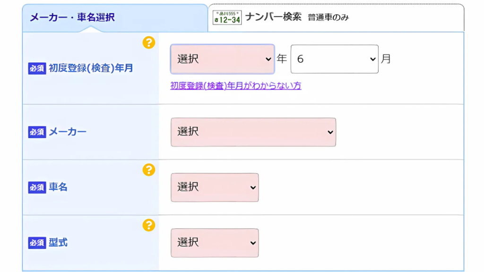Click the 必須 badge next to 型式

point(37,243)
